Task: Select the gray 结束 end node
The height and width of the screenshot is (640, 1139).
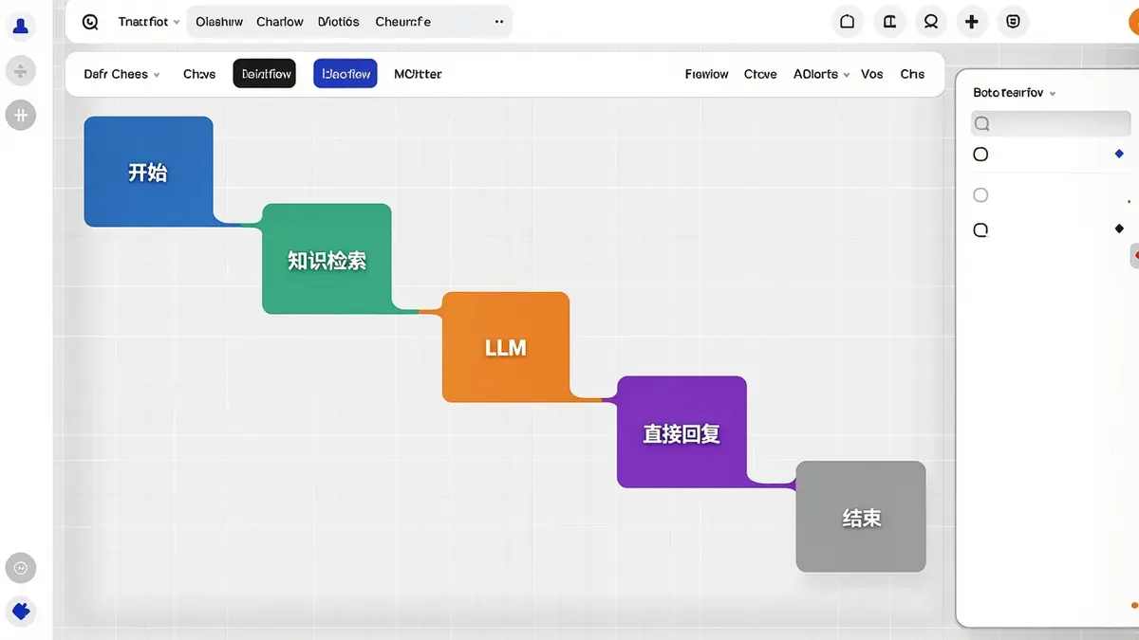Action: pos(861,517)
